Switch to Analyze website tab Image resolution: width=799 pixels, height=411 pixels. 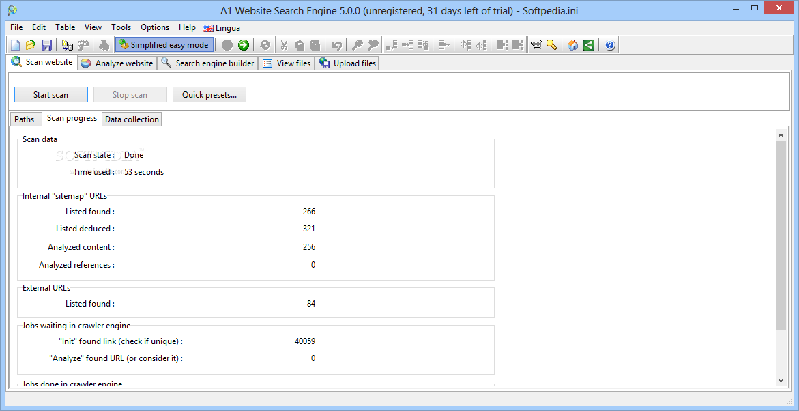[117, 63]
